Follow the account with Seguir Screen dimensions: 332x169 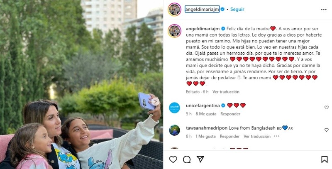(x=237, y=9)
